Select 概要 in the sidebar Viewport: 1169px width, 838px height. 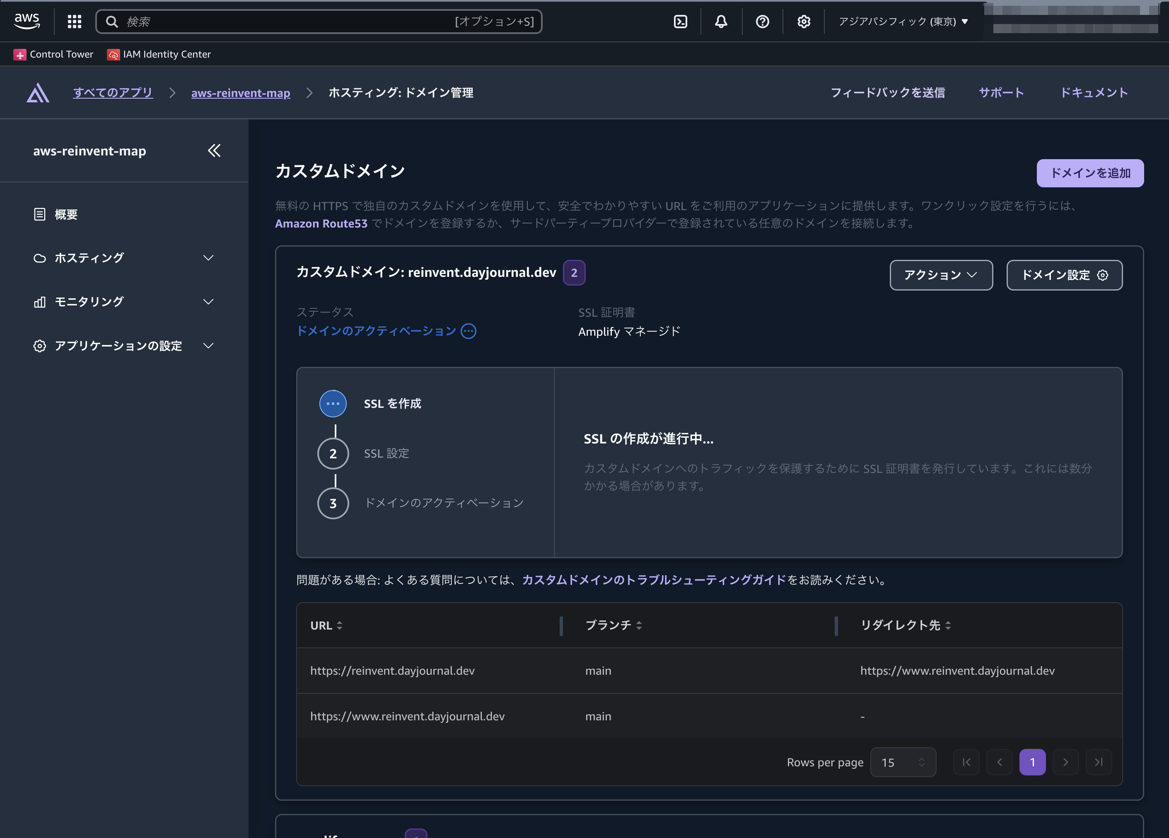point(66,215)
